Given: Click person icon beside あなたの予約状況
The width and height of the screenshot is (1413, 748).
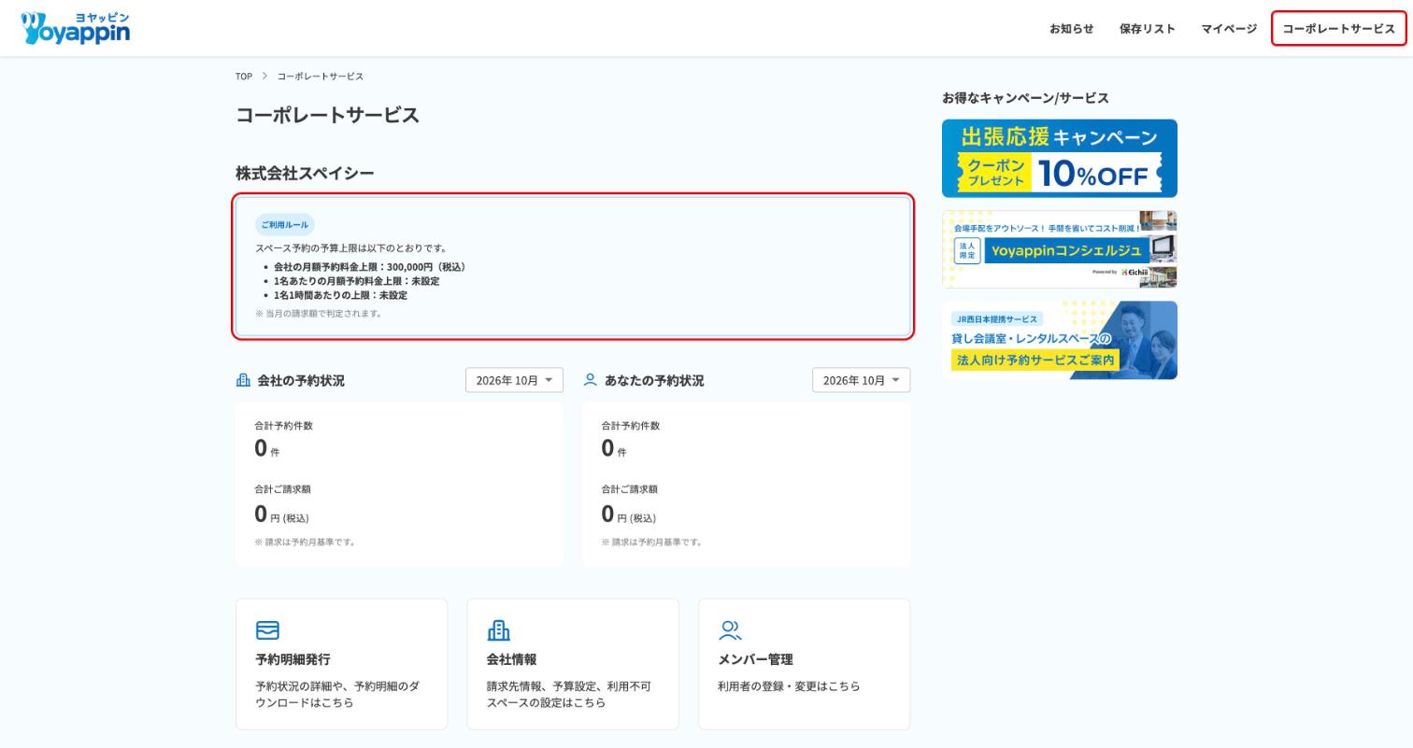Looking at the screenshot, I should tap(590, 380).
